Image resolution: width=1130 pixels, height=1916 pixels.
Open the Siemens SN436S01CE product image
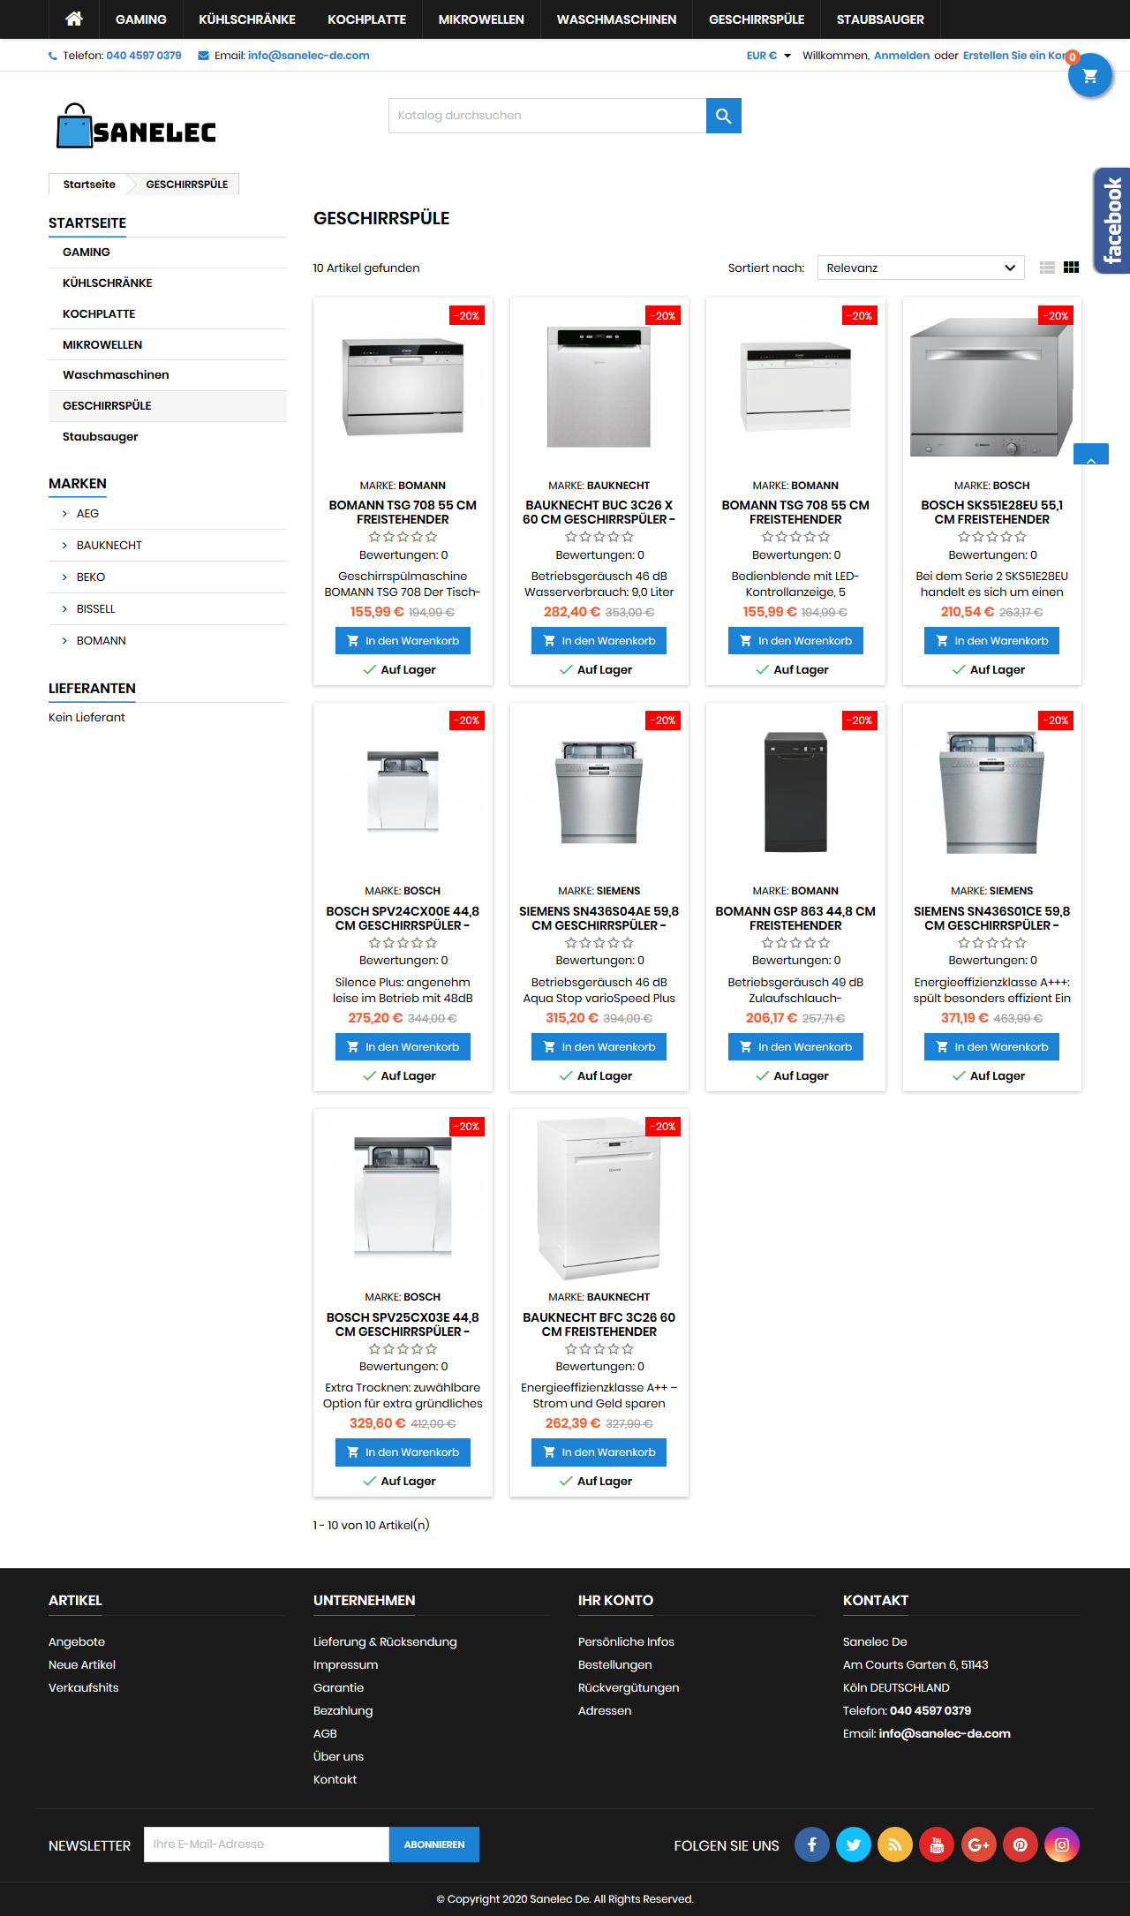pyautogui.click(x=991, y=792)
